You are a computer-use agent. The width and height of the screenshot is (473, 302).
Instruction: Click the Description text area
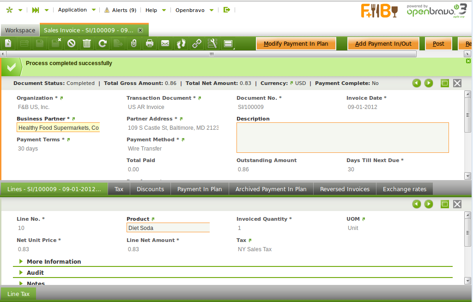click(x=342, y=138)
